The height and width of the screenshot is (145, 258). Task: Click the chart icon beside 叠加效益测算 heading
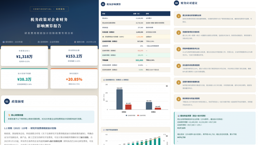(x=178, y=116)
